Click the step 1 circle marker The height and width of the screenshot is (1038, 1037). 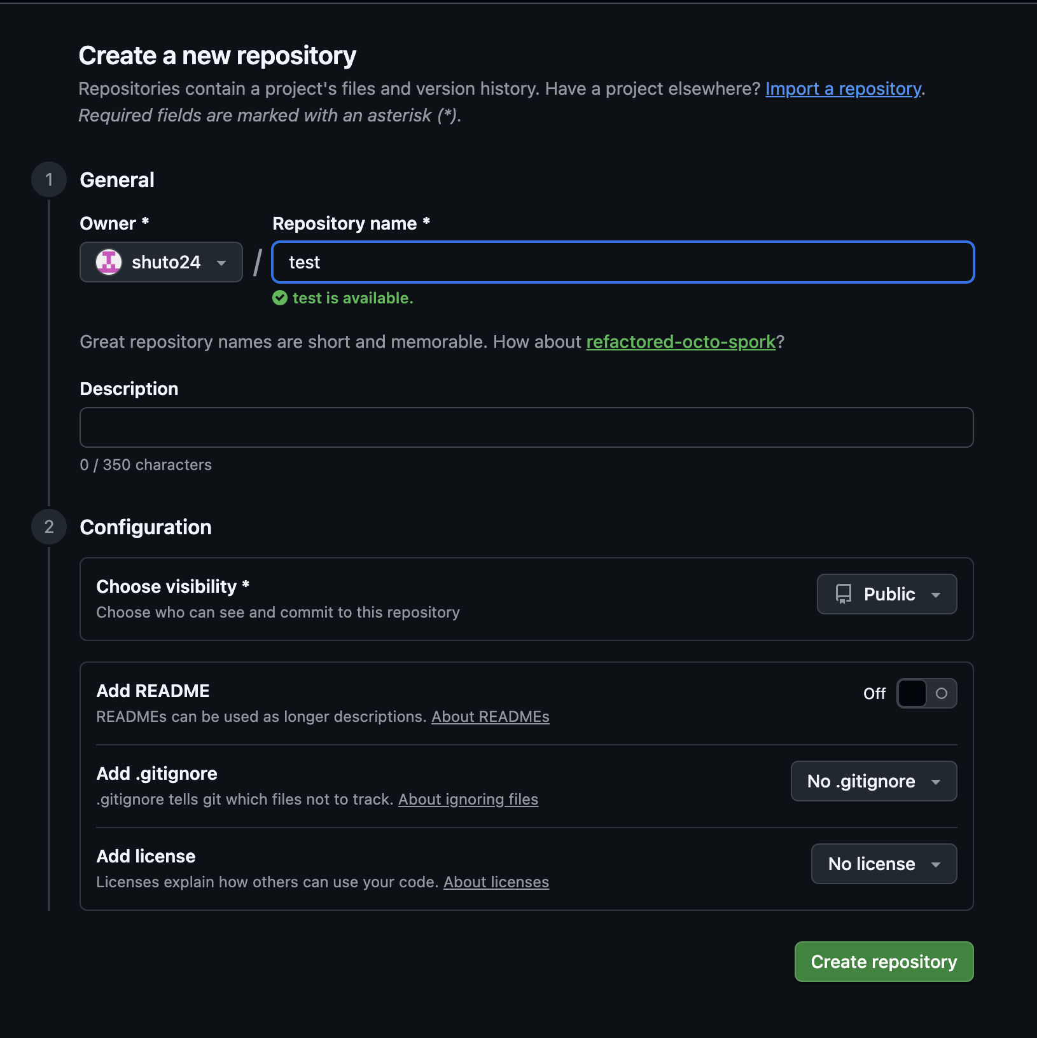point(49,179)
